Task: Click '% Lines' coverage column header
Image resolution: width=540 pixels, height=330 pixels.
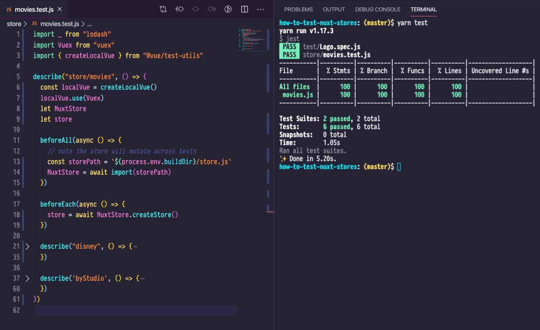Action: [449, 71]
